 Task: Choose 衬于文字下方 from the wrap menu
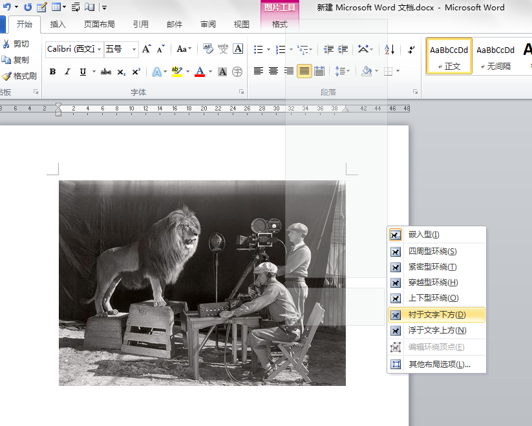click(437, 315)
